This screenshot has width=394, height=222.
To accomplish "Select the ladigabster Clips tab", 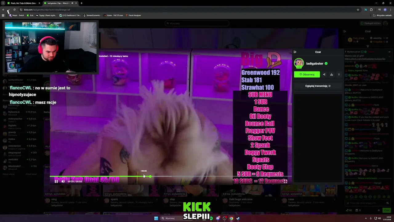I will 60,3.
